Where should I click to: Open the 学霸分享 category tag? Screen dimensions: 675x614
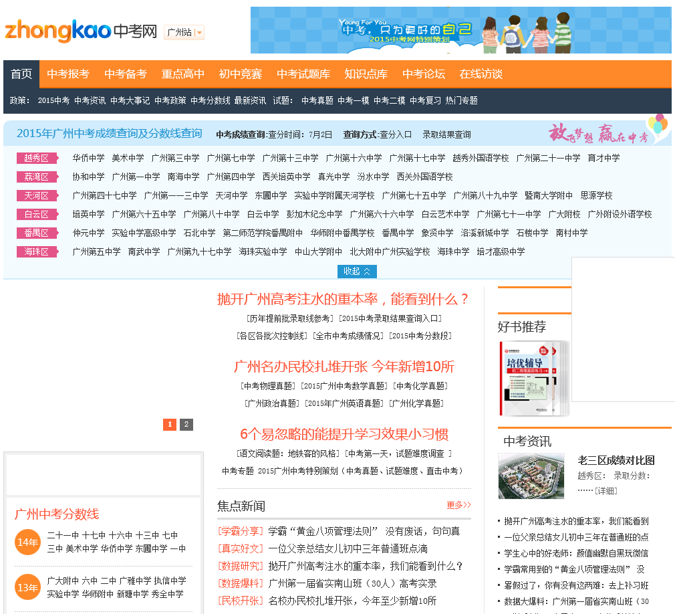point(241,531)
